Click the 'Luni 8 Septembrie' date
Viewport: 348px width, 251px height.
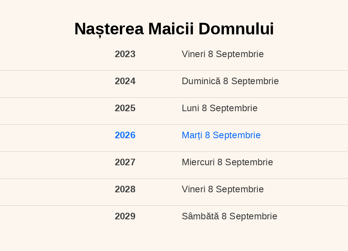[220, 108]
